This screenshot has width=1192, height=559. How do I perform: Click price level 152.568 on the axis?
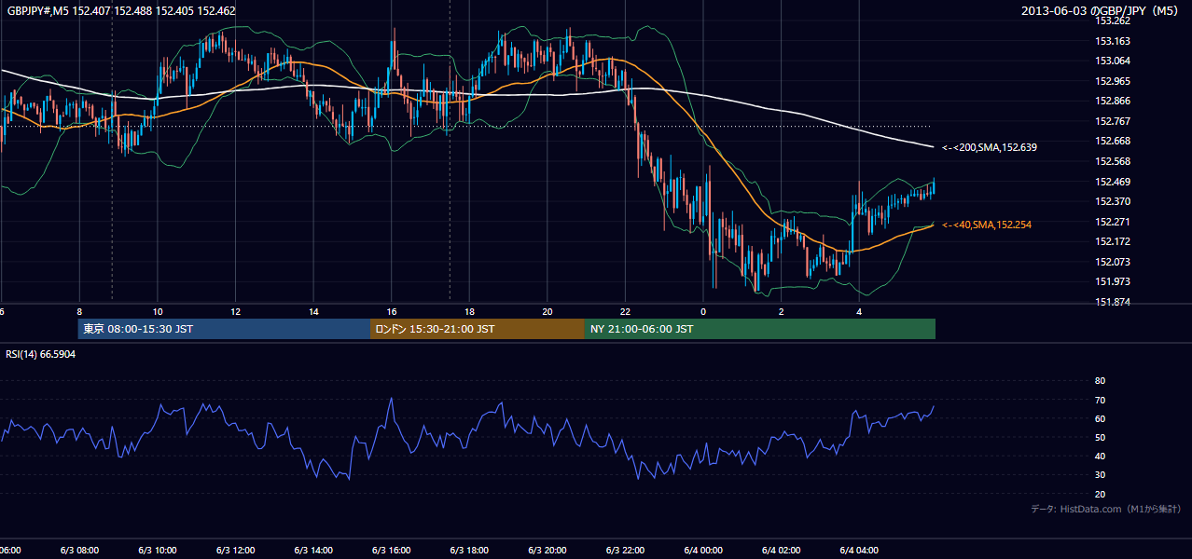[1113, 161]
